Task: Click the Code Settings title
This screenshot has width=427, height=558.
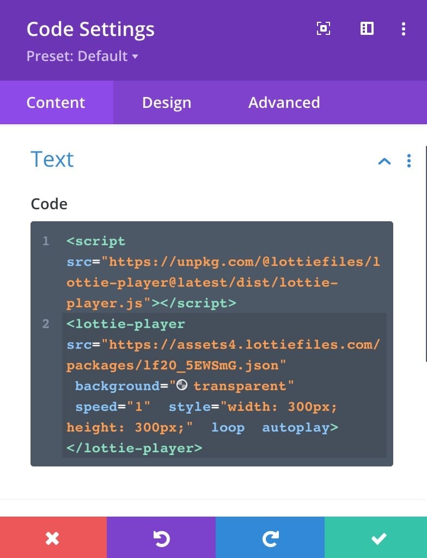Action: (90, 29)
